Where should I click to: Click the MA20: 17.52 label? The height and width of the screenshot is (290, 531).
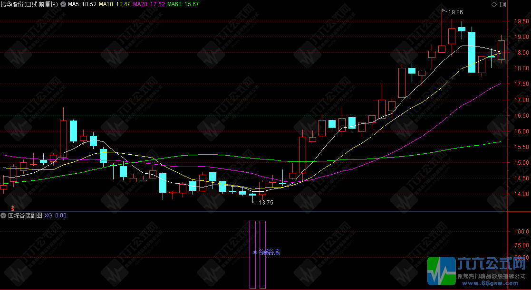[x=149, y=4]
